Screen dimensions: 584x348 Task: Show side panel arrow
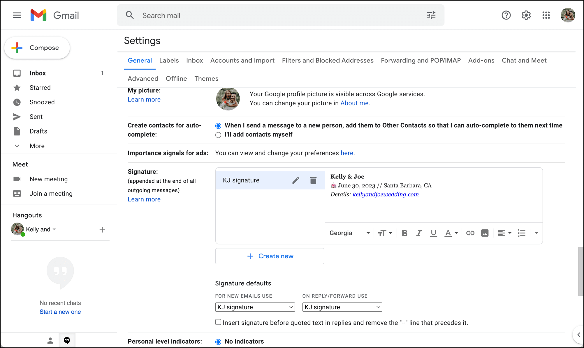click(x=578, y=335)
